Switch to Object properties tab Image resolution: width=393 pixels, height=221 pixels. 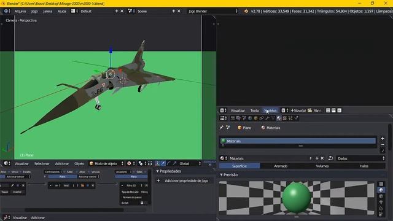(x=255, y=118)
